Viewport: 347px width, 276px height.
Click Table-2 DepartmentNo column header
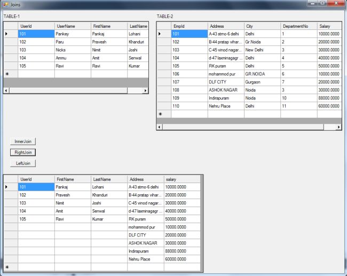(299, 26)
